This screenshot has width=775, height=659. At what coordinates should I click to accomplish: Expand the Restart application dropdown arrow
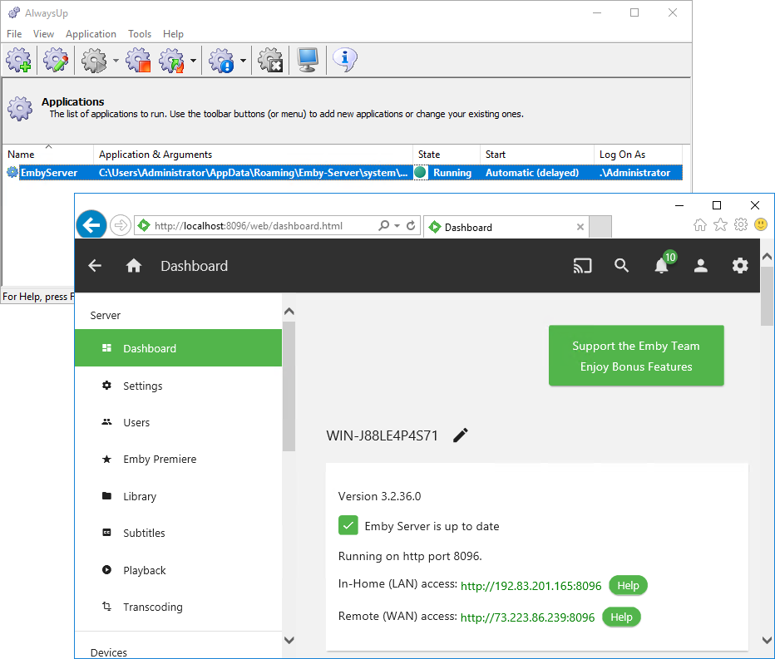(193, 61)
